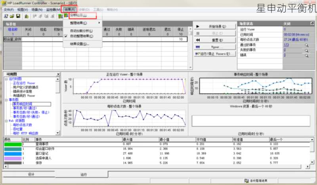The image size is (317, 185).
Task: Open the passed transactions link 123
Action: pos(286,45)
